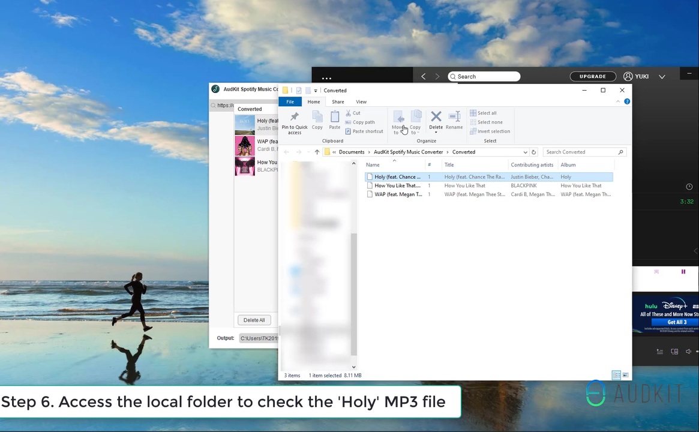Expand the address bar history dropdown
This screenshot has width=699, height=432.
[x=525, y=152]
